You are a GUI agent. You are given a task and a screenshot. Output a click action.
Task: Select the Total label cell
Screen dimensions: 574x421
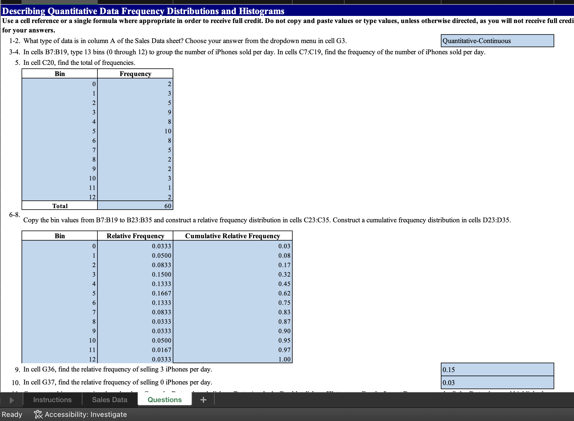click(60, 206)
